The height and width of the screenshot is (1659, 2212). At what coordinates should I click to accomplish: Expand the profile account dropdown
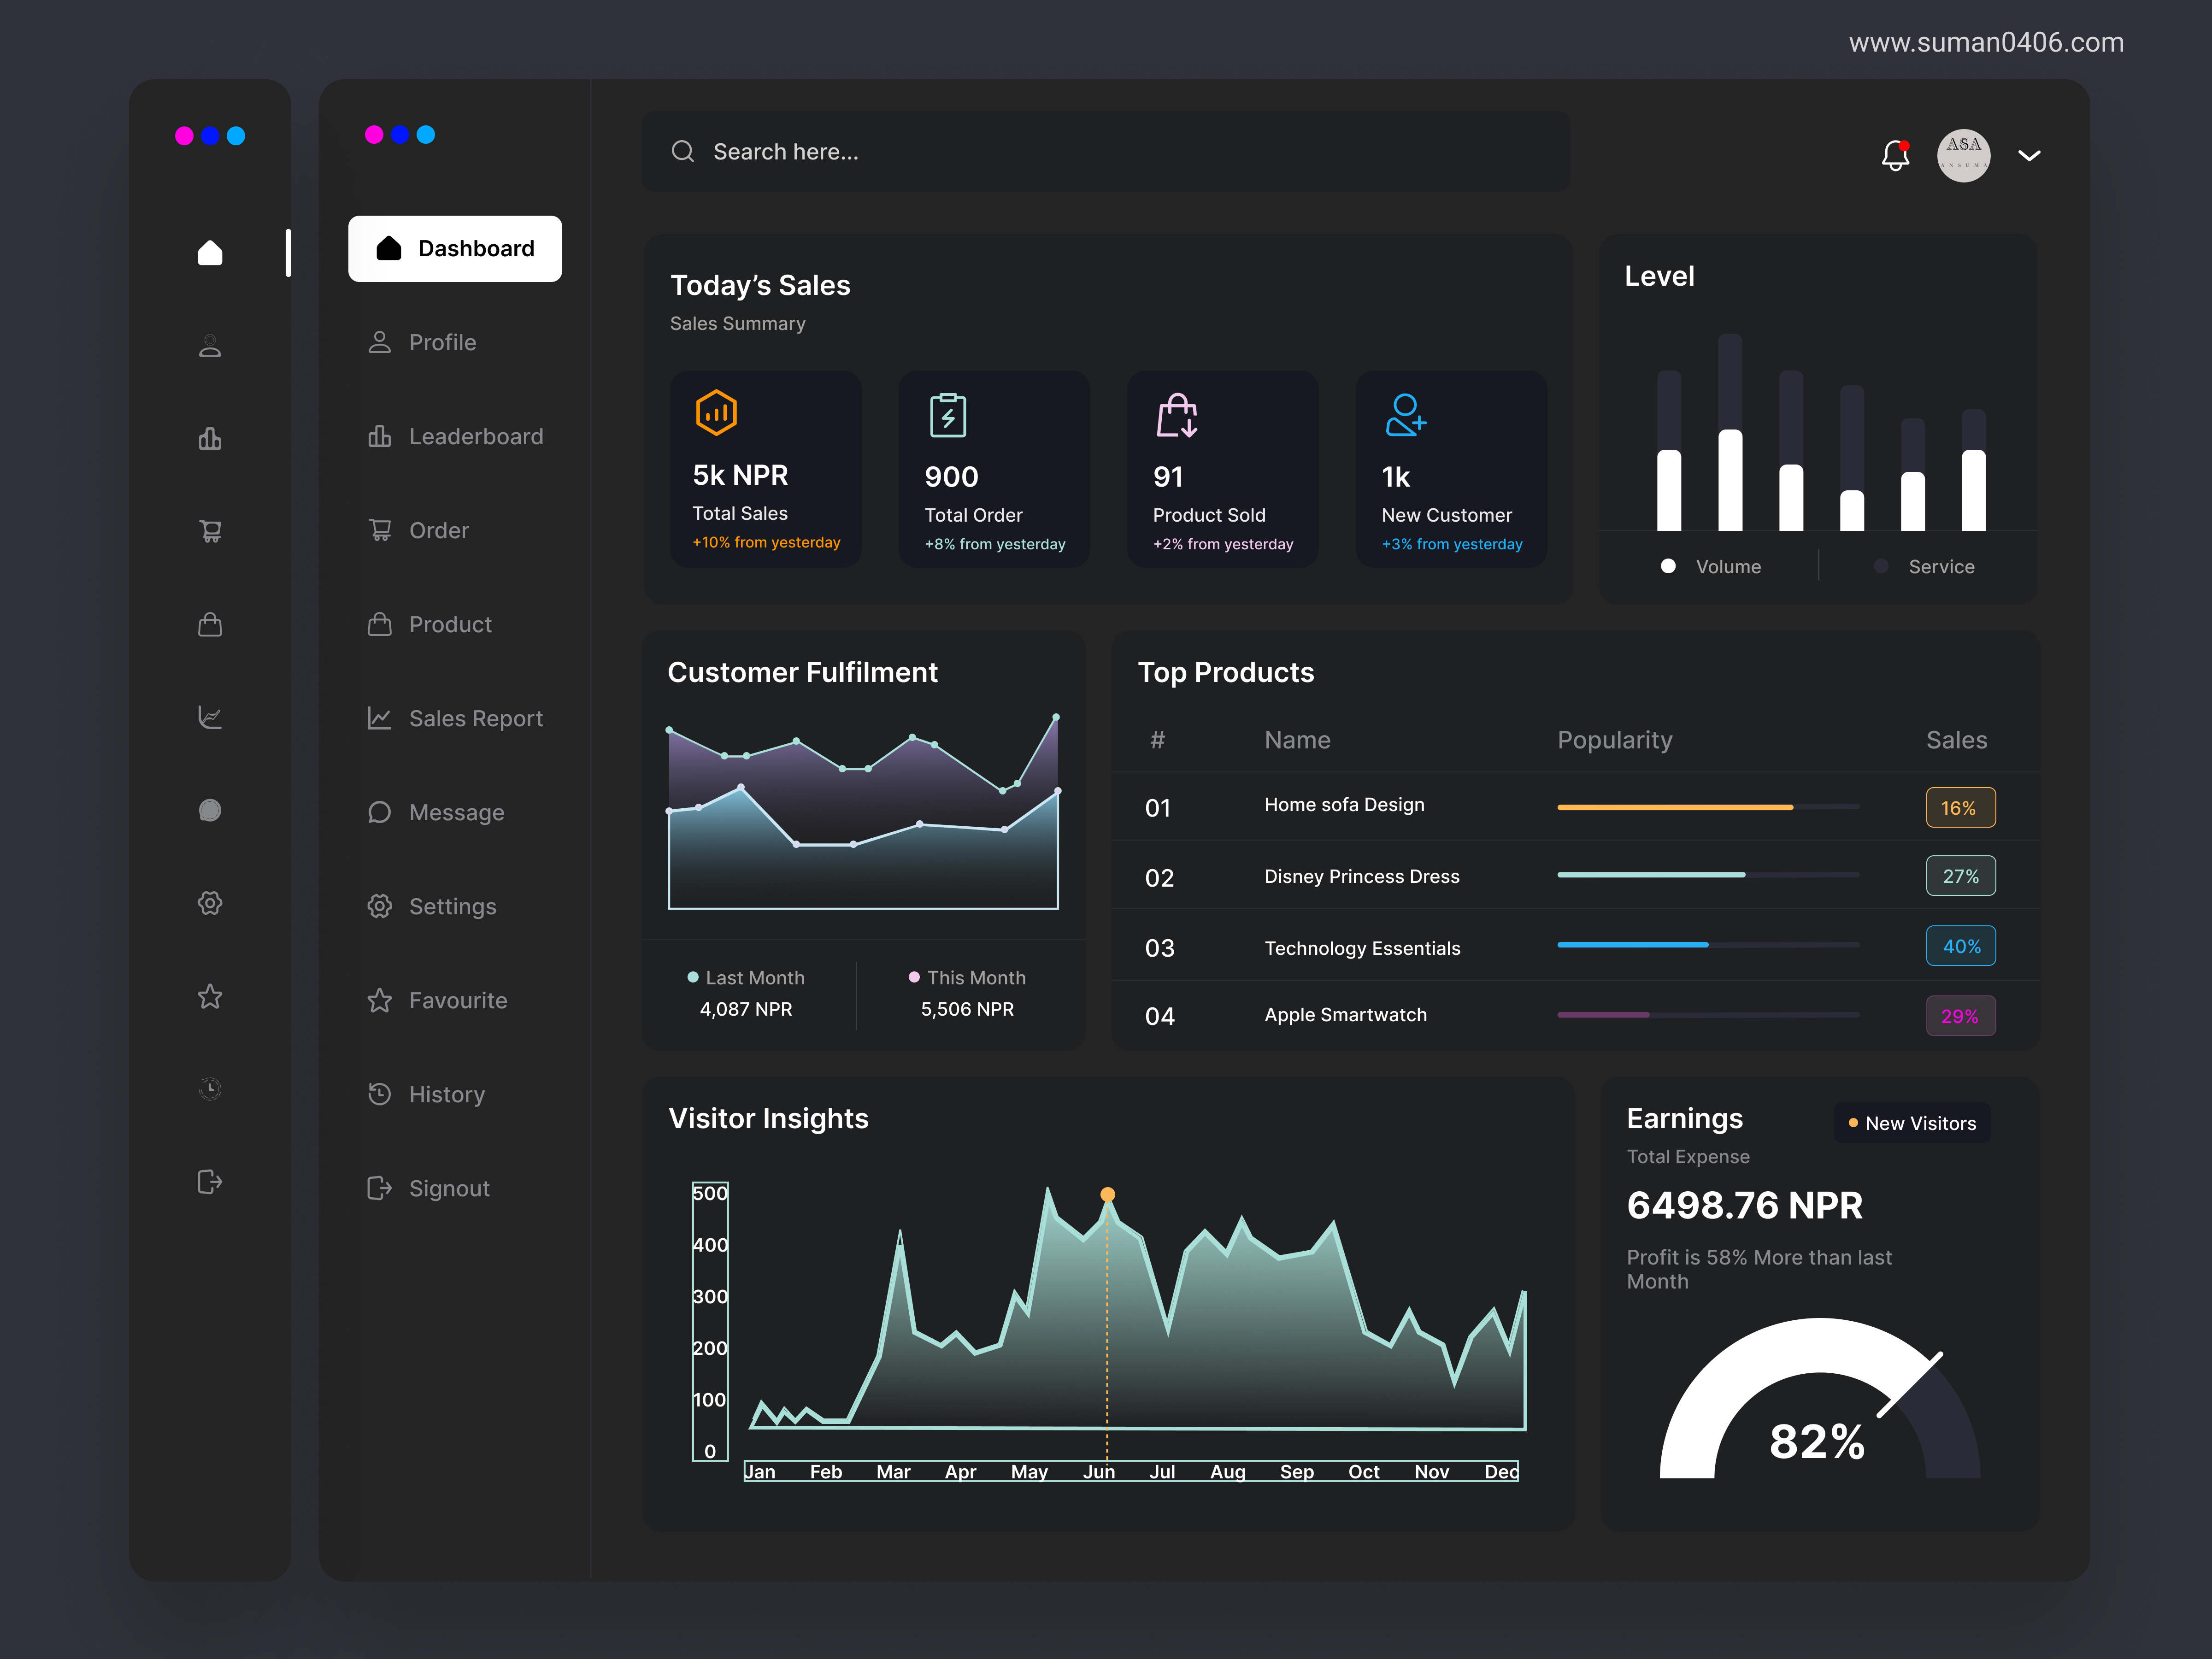pyautogui.click(x=2030, y=156)
